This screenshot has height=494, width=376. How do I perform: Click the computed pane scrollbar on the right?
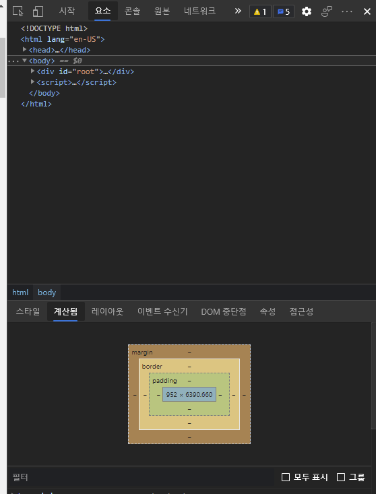pyautogui.click(x=374, y=375)
